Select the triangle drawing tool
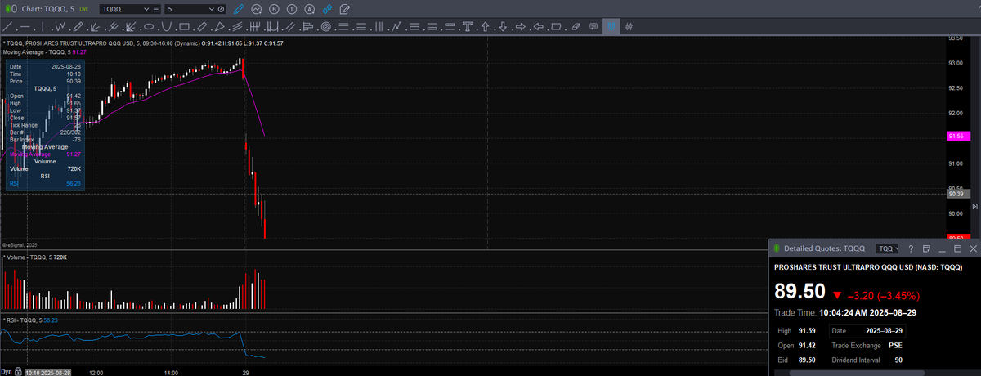Image resolution: width=981 pixels, height=376 pixels. [x=220, y=27]
